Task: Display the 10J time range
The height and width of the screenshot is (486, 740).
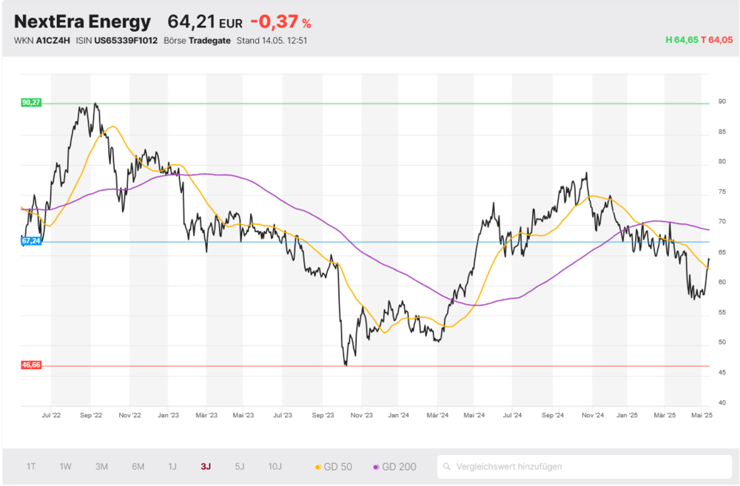Action: [x=275, y=467]
